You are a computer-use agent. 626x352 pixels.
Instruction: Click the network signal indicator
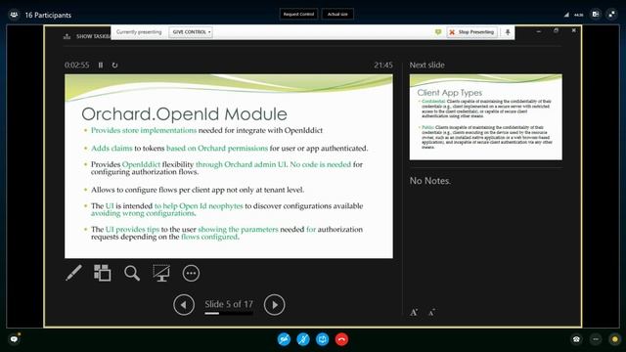[x=566, y=15]
